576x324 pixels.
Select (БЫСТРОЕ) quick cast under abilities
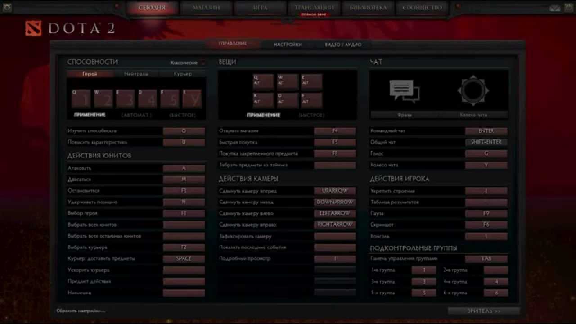click(x=183, y=115)
